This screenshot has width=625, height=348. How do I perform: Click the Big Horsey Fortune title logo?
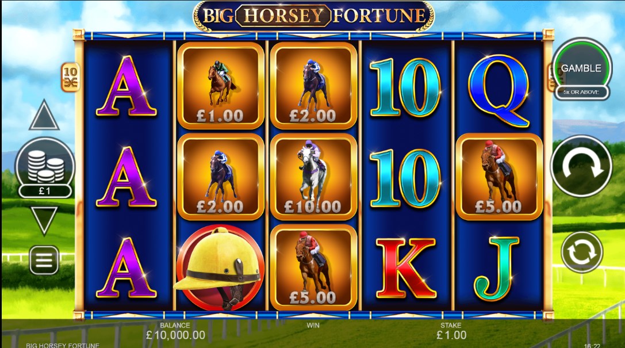click(314, 16)
